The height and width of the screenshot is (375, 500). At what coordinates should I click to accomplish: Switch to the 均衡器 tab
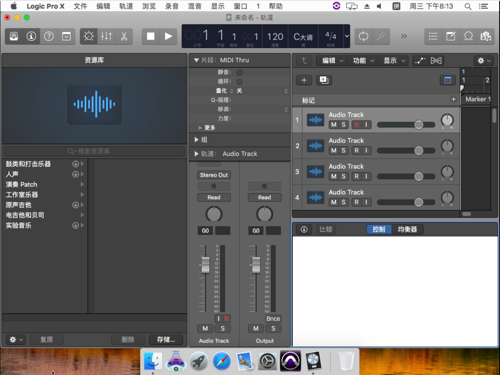point(407,229)
